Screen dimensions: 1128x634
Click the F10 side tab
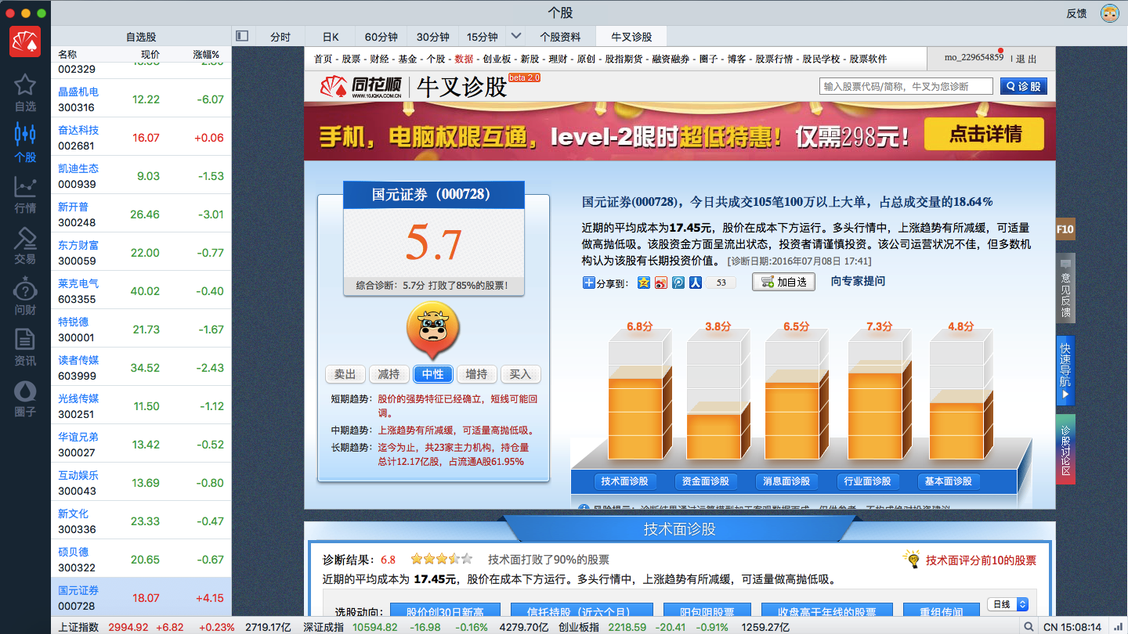pos(1065,229)
